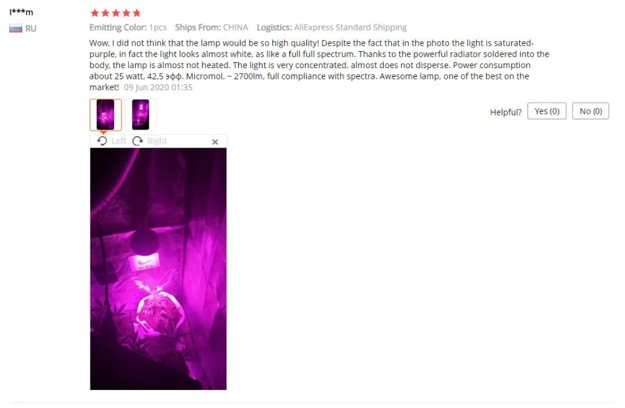
Task: Click the "Right" rotate label
Action: (x=157, y=141)
